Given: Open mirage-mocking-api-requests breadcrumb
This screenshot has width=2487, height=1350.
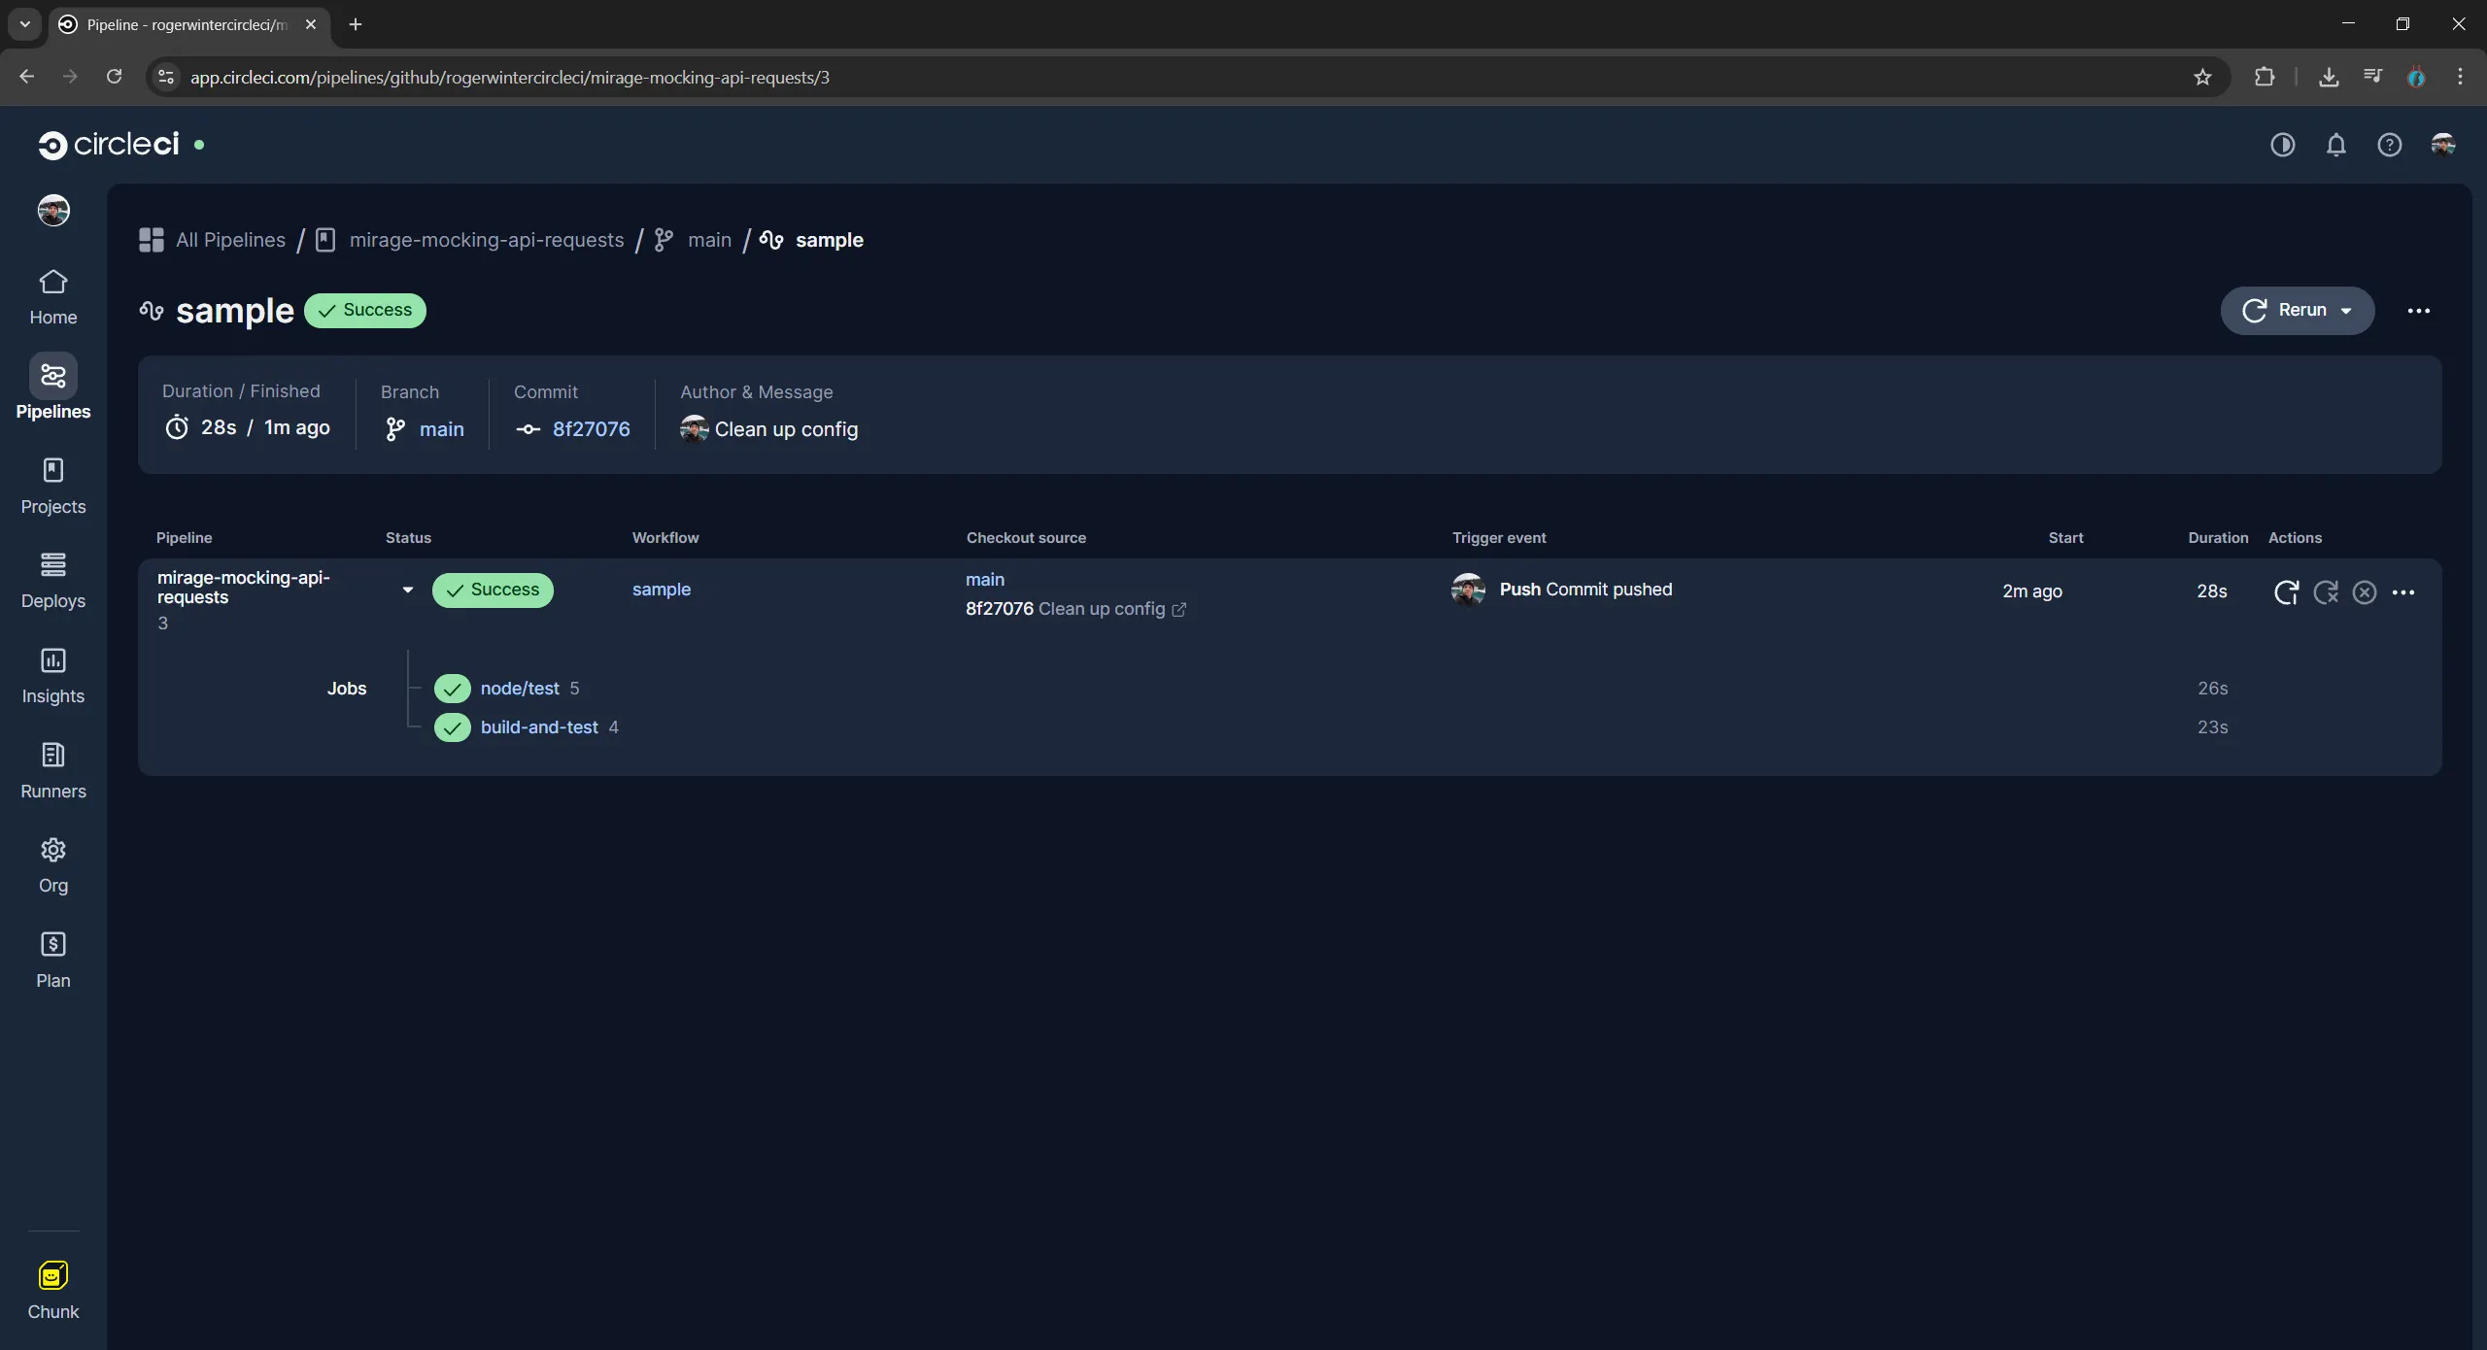Looking at the screenshot, I should coord(470,240).
